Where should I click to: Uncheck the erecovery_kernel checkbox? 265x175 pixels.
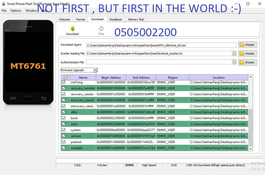tap(64, 100)
